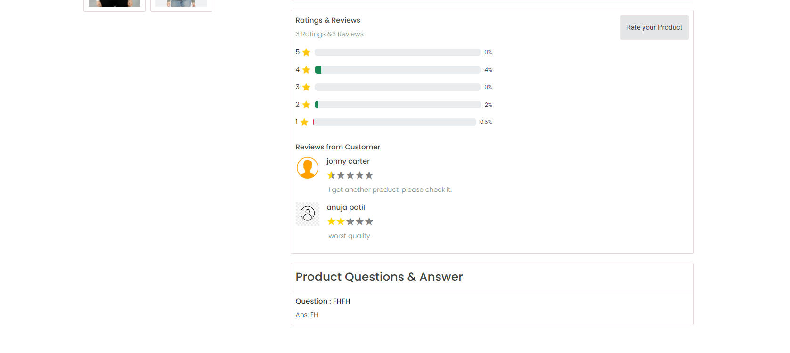
Task: Click the johny carter reviewer name
Action: coord(348,161)
